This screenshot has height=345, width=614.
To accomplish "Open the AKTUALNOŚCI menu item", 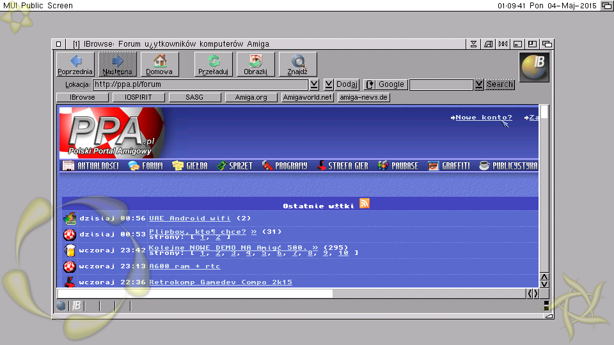I will [x=90, y=166].
